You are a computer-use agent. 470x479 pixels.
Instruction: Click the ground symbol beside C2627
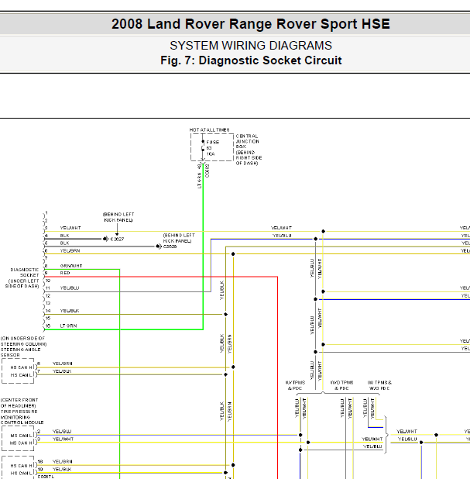[x=105, y=239]
